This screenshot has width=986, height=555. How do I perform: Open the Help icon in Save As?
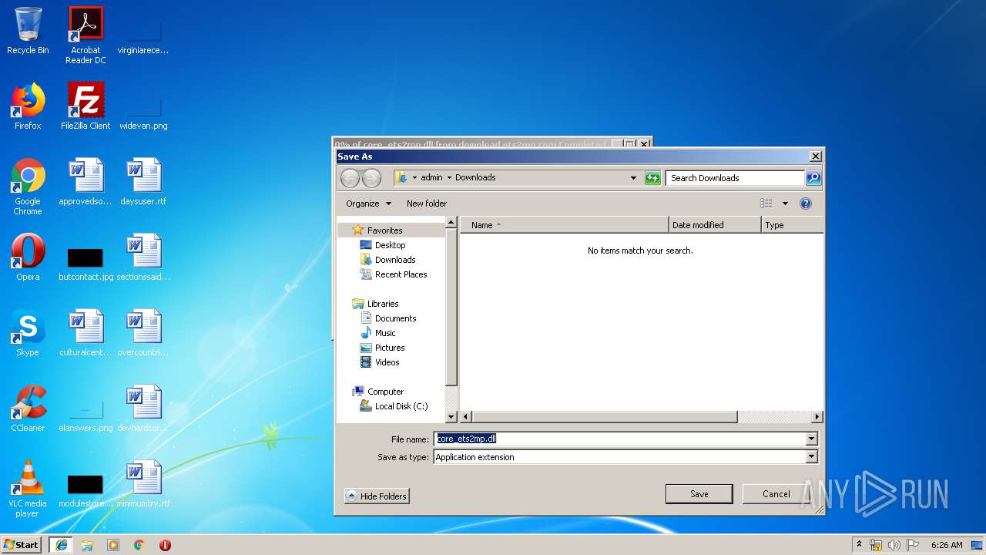tap(806, 203)
